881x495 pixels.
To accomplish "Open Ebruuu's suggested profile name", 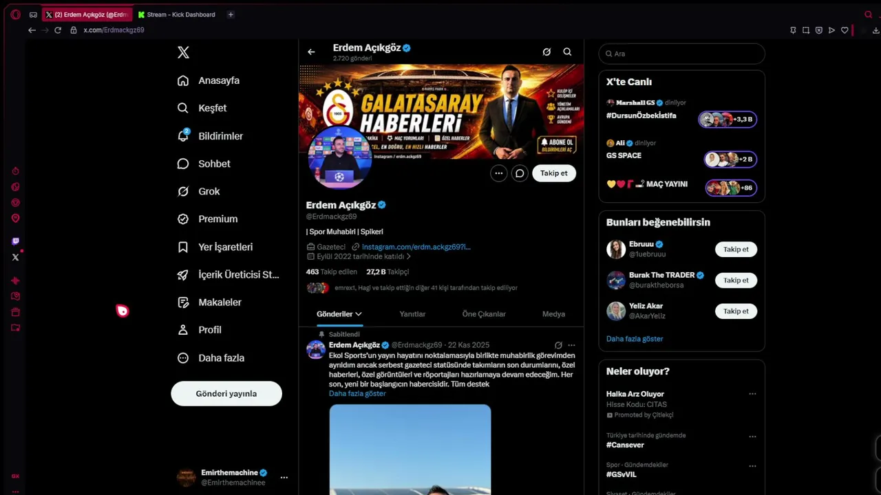I will tap(641, 244).
